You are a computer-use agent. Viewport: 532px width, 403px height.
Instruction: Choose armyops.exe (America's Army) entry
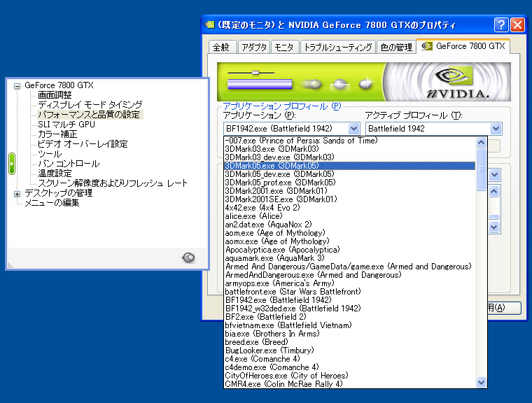[350, 283]
